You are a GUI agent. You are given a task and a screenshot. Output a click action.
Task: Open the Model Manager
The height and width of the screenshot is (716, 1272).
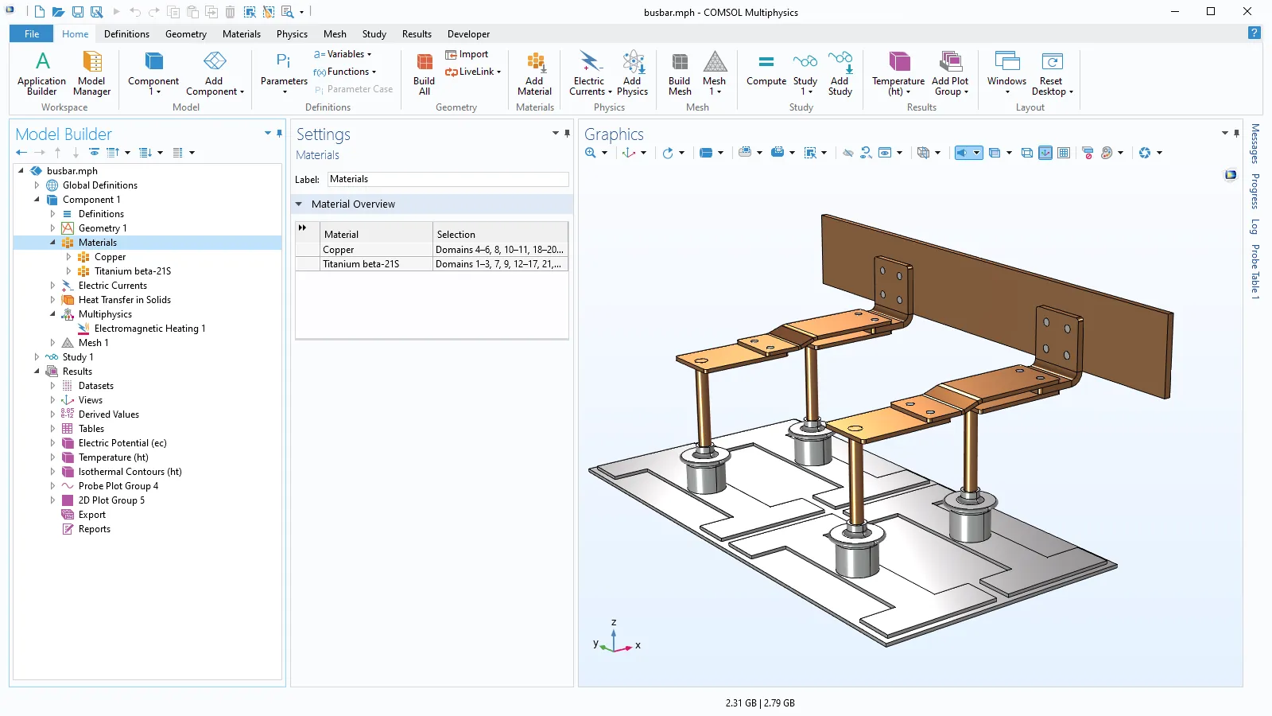point(92,73)
